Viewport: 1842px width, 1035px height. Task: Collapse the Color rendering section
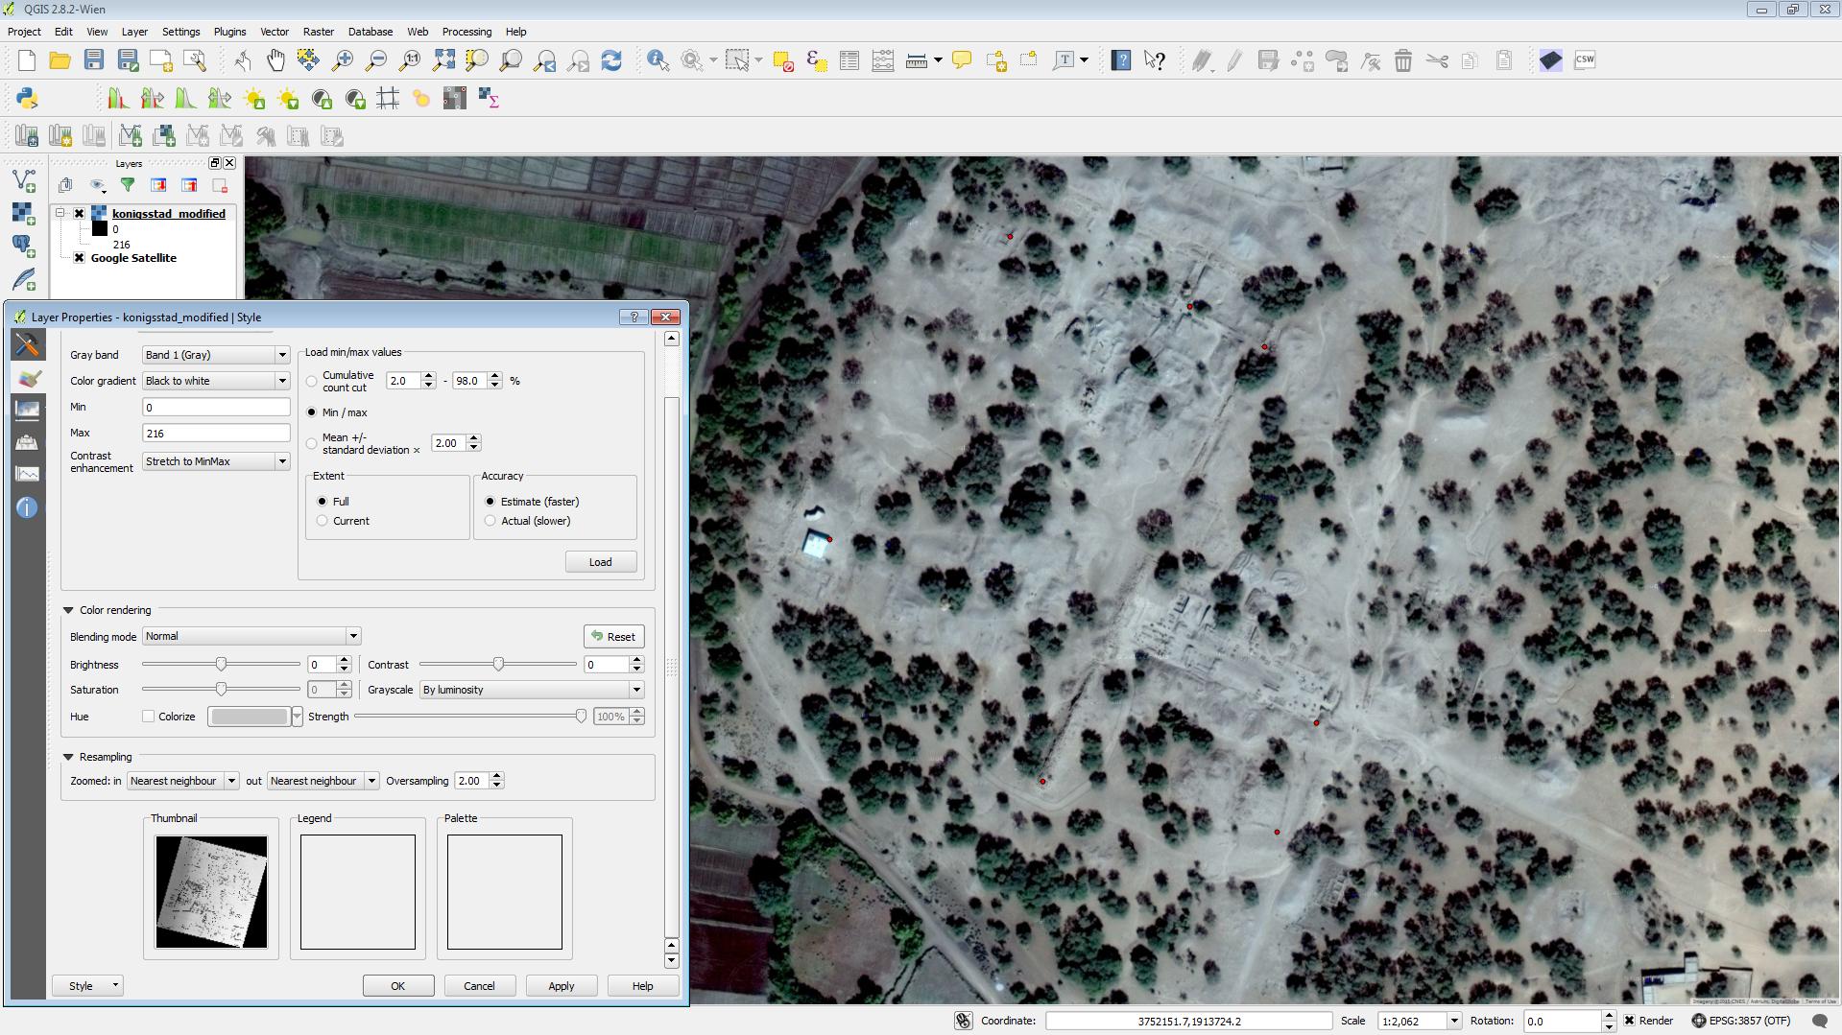[x=68, y=610]
